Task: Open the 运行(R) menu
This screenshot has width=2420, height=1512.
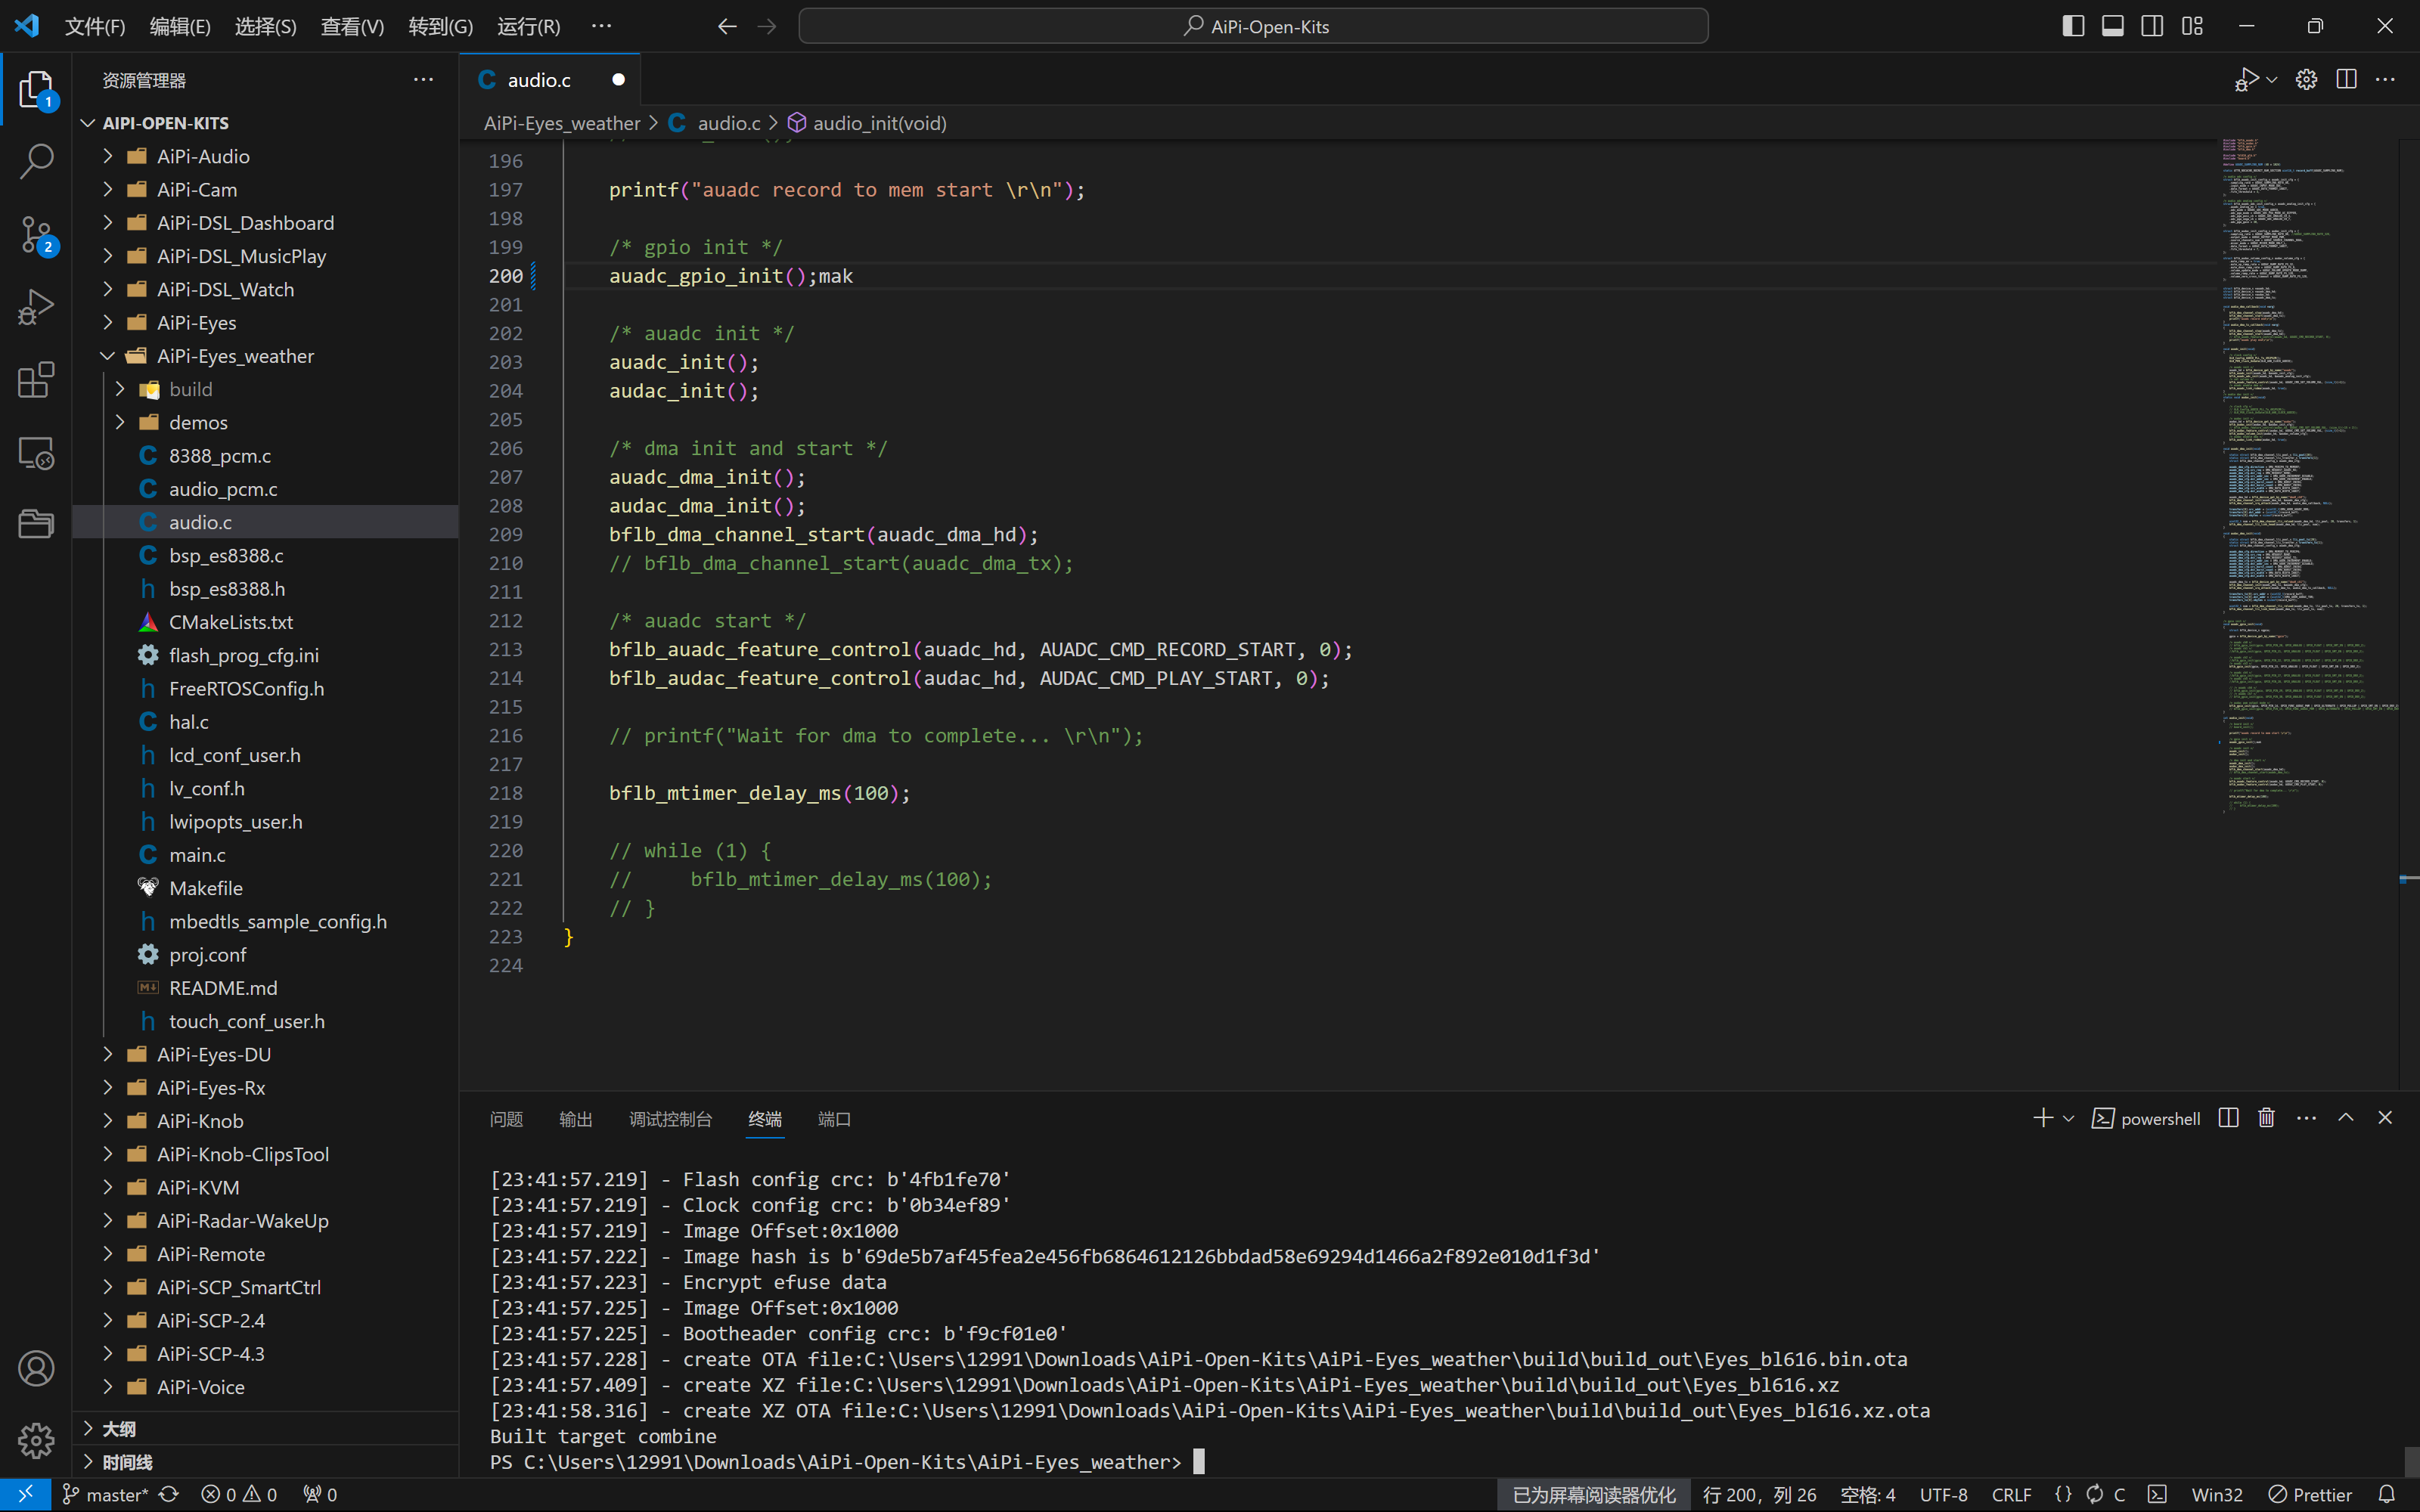Action: click(529, 27)
